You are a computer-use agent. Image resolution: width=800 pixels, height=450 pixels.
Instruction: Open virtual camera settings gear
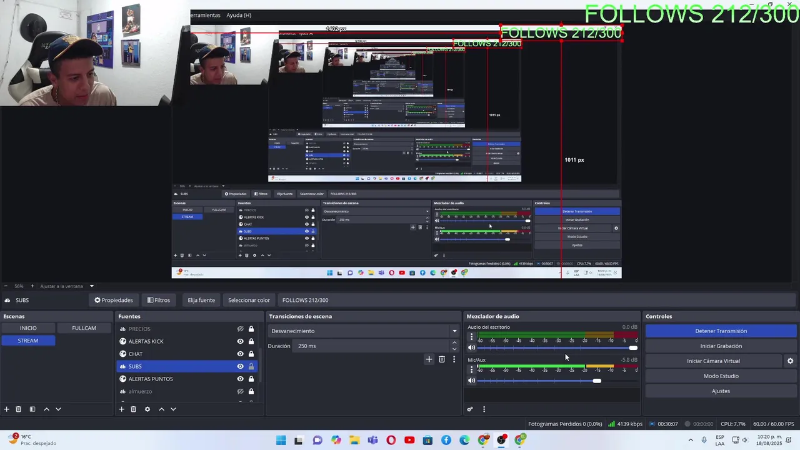click(x=790, y=361)
